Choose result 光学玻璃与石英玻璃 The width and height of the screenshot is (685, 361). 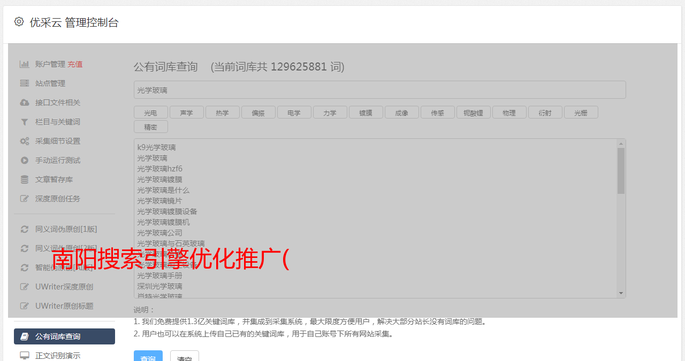tap(171, 244)
